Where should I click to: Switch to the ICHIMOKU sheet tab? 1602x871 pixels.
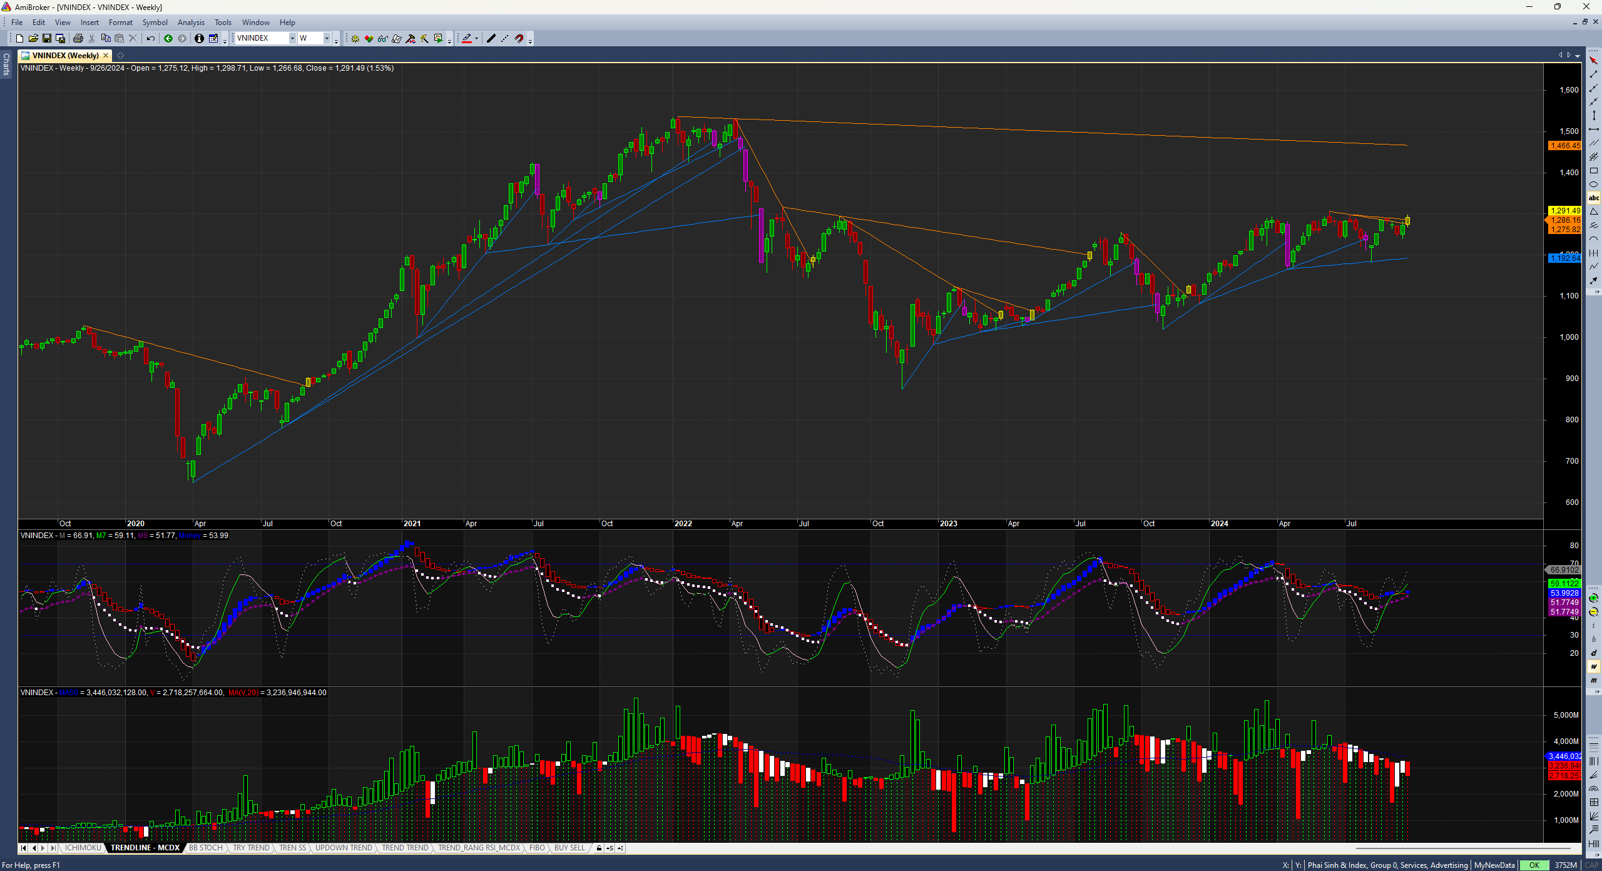(x=83, y=848)
